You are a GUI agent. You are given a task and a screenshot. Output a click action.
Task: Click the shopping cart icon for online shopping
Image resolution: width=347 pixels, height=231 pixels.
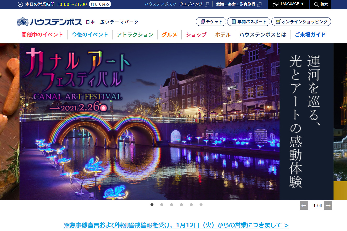click(278, 22)
